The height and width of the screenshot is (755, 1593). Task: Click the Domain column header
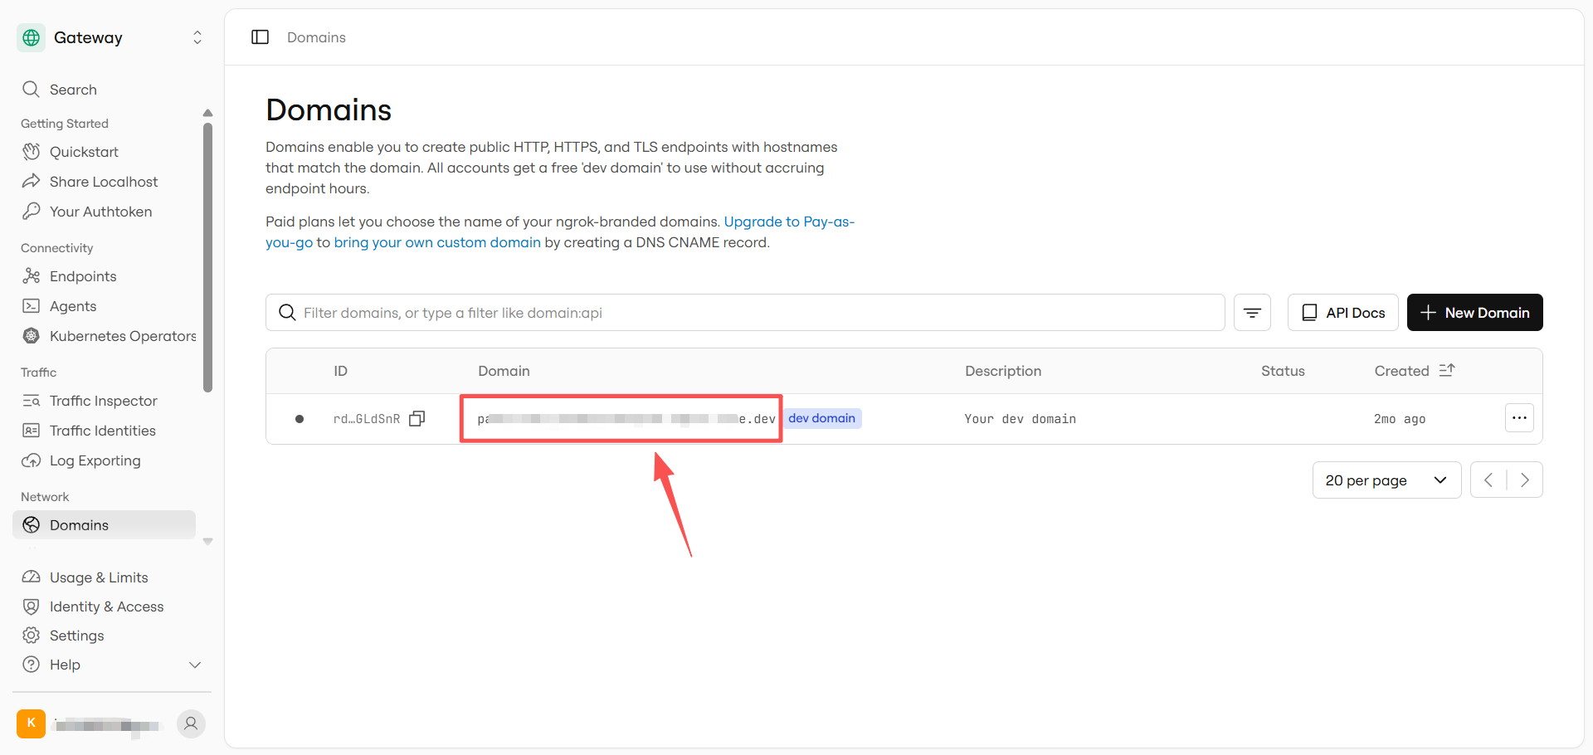[504, 371]
